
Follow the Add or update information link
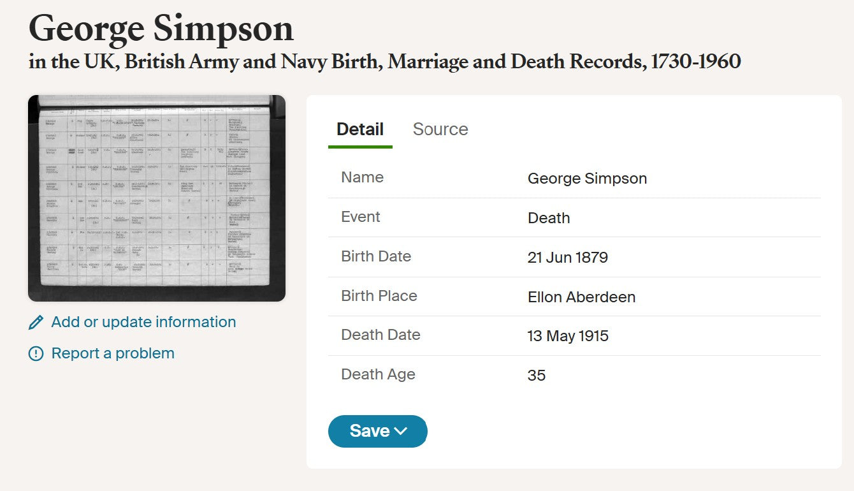tap(143, 322)
